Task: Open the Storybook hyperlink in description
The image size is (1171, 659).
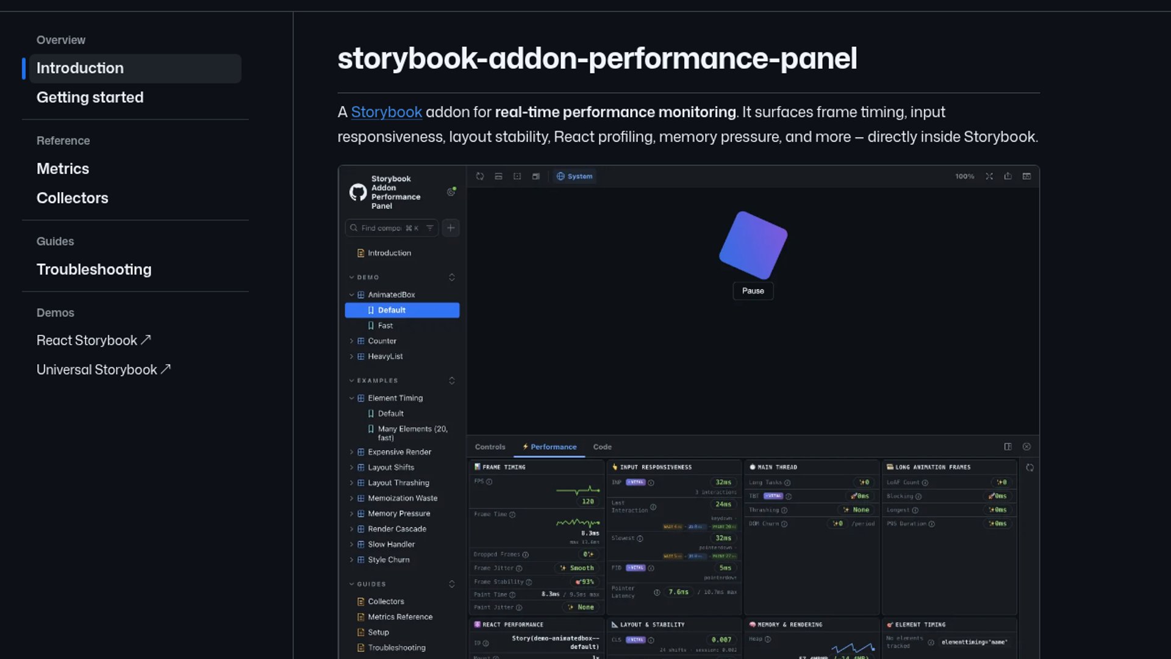Action: click(x=386, y=112)
